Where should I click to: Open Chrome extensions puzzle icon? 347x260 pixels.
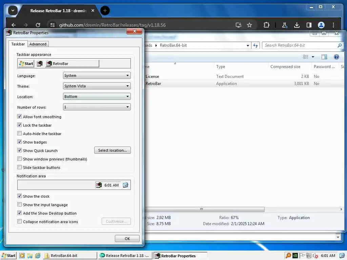[266, 25]
